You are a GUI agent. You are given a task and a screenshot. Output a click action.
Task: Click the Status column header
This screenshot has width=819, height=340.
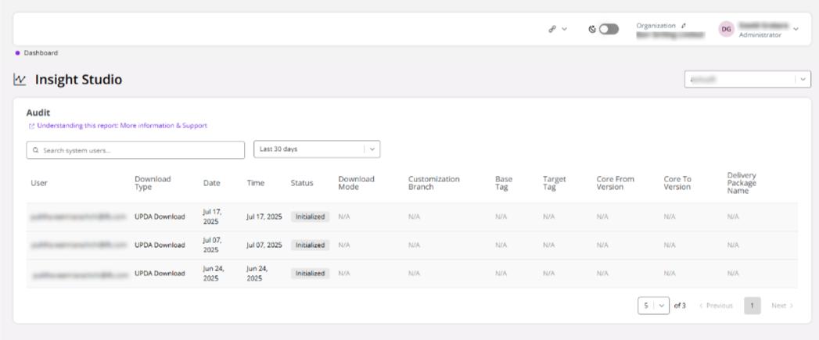(302, 183)
